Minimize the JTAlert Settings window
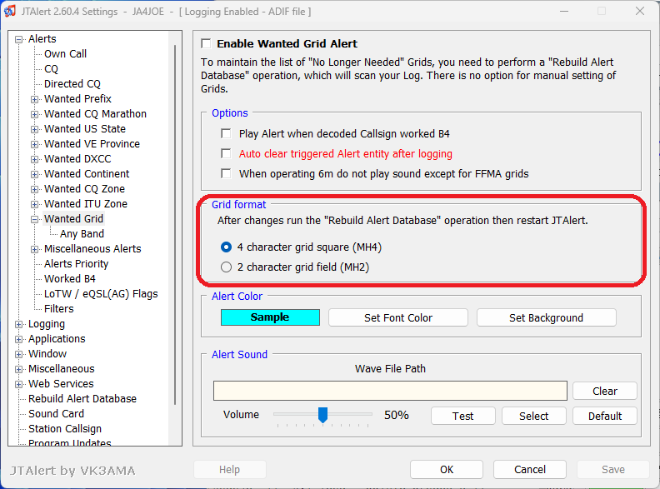The image size is (660, 489). 564,12
